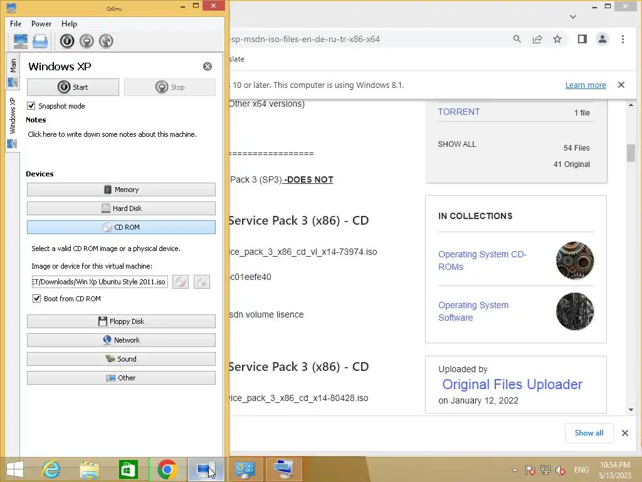The height and width of the screenshot is (482, 642).
Task: Click the QtEmu taskbar icon
Action: 206,469
